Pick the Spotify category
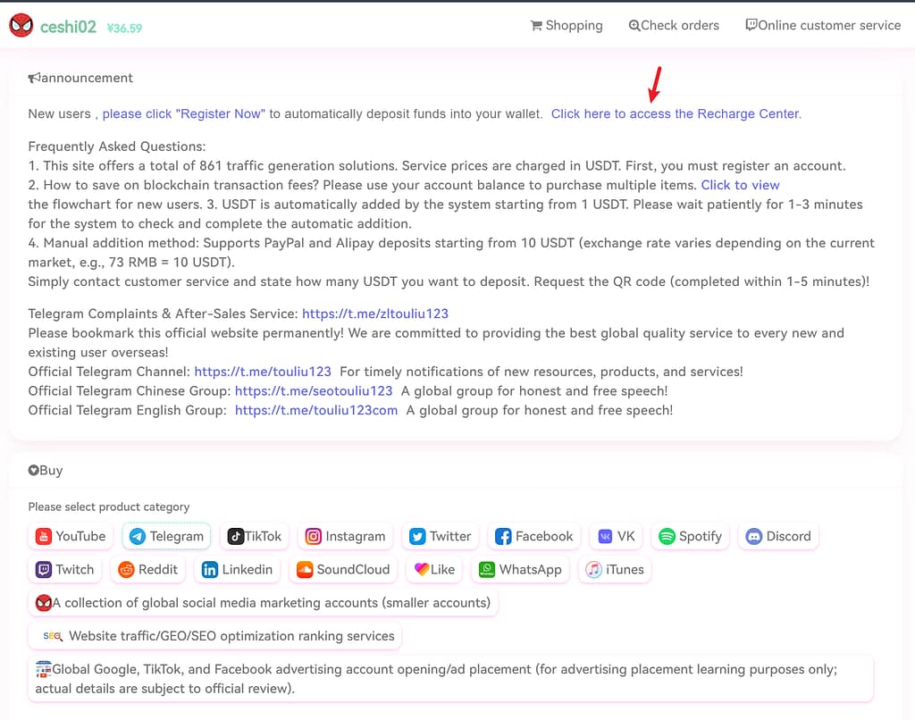Viewport: 915px width, 720px height. coord(690,536)
